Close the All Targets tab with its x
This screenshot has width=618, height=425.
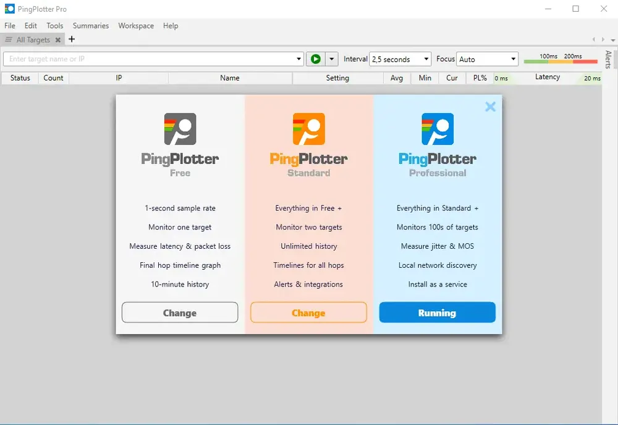58,40
